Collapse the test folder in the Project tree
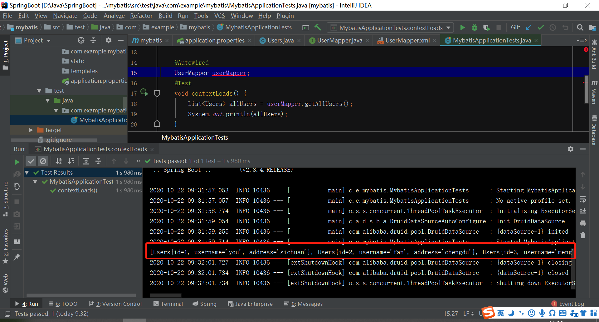Image resolution: width=599 pixels, height=322 pixels. [x=39, y=91]
